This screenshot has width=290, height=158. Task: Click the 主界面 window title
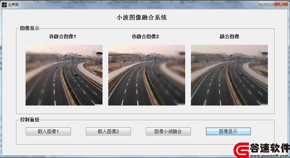click(13, 5)
